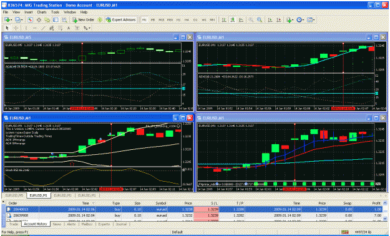
Task: Select the Text tool
Action: coord(69,28)
